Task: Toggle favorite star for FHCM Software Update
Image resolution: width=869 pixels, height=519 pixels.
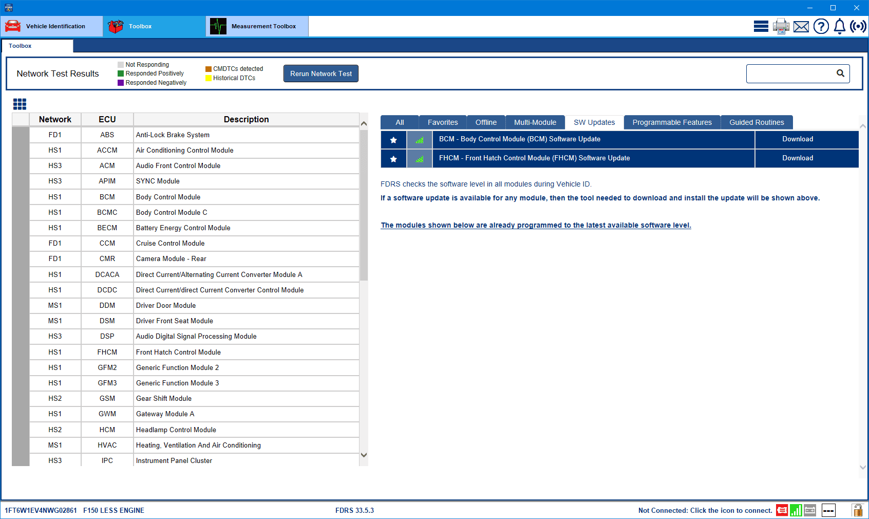Action: click(x=393, y=159)
